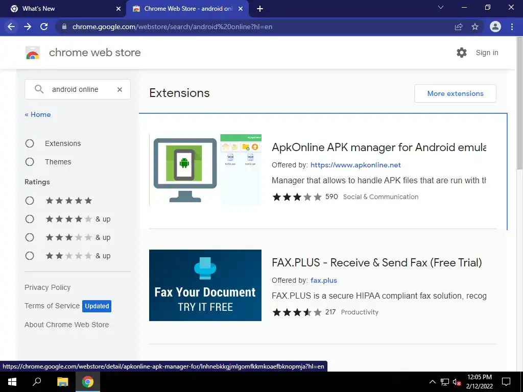Reload the Chrome Web Store page
Screen dimensions: 523x392
[x=44, y=27]
